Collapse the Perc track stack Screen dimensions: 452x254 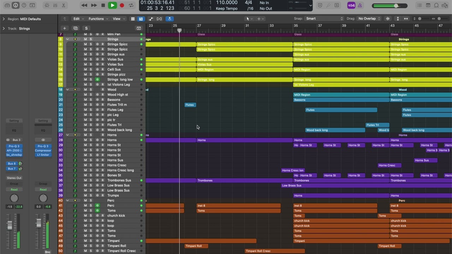[67, 200]
